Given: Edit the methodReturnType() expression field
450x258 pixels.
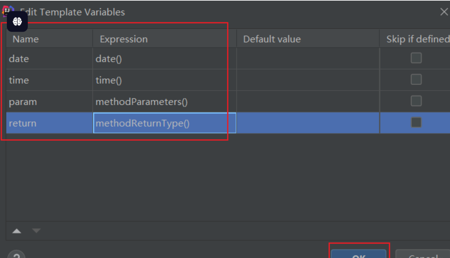Looking at the screenshot, I should 164,123.
